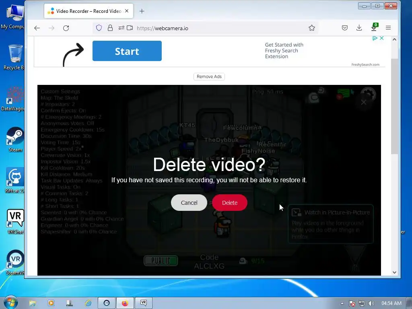Viewport: 412px width, 309px height.
Task: Click the page scrollbar up arrow
Action: pos(394,39)
